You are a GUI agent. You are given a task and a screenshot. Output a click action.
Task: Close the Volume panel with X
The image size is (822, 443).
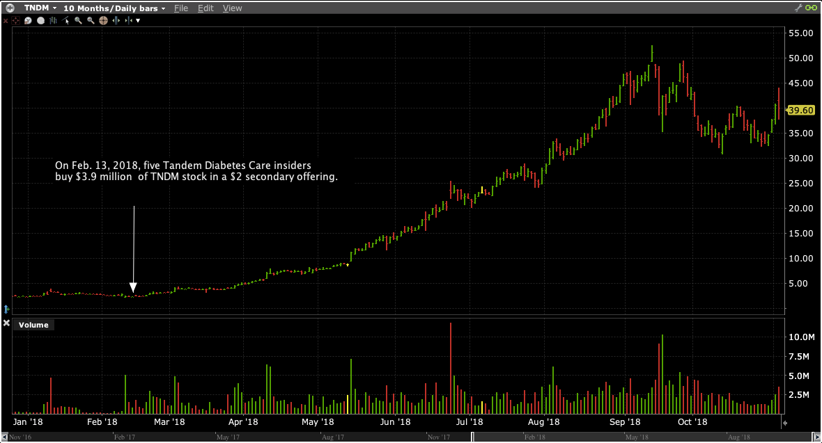pyautogui.click(x=6, y=324)
